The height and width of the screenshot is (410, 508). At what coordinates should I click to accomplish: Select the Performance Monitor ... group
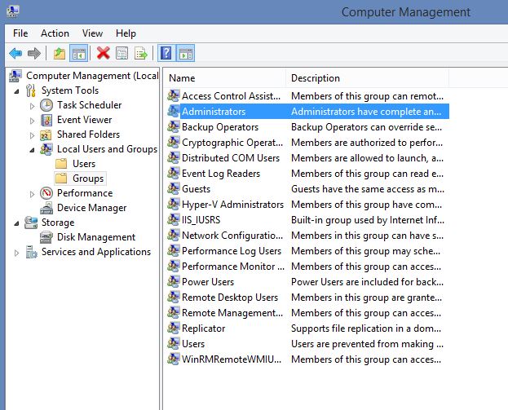(x=233, y=267)
